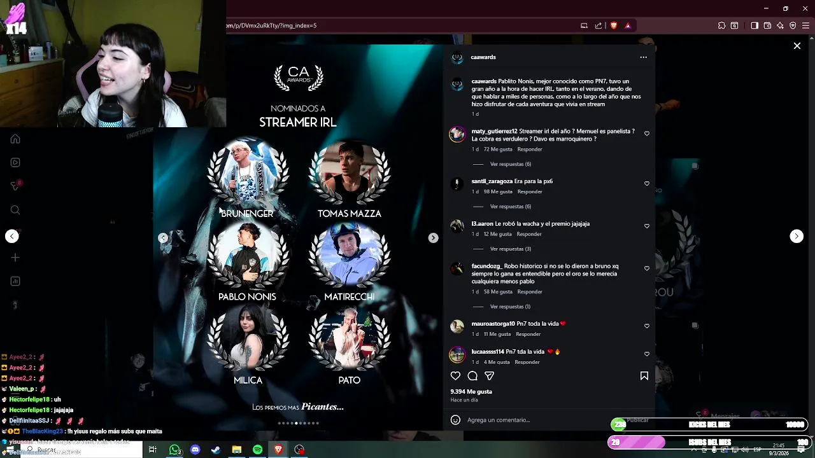Reply to facundozg_'s comment
This screenshot has height=458, width=815.
tap(530, 292)
